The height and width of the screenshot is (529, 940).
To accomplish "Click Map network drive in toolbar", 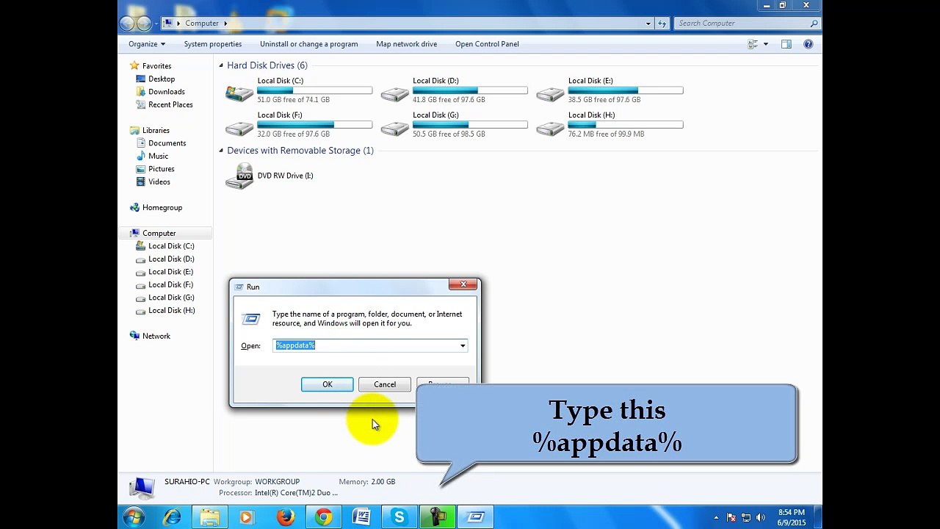I will [x=407, y=44].
